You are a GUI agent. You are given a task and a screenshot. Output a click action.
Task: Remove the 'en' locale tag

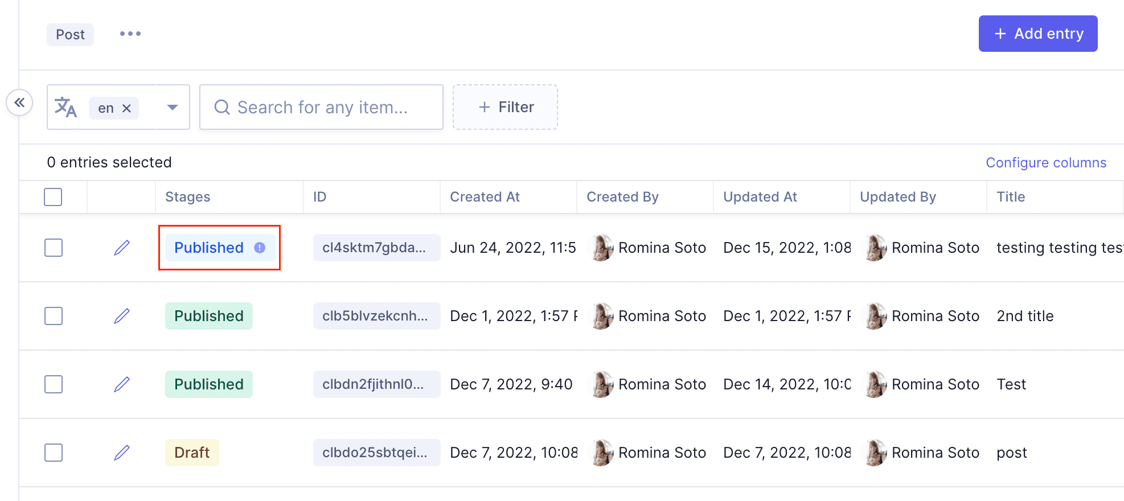[127, 108]
